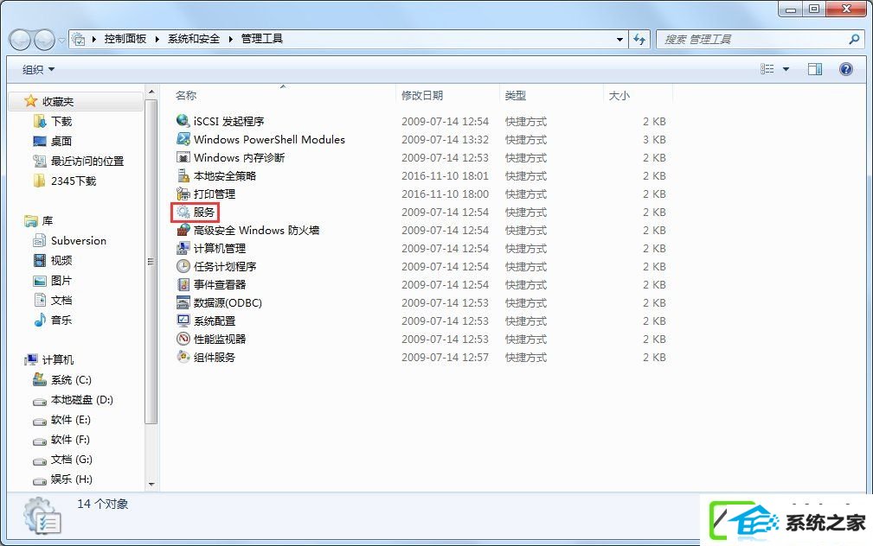Click the refresh address bar button
This screenshot has width=873, height=546.
coord(639,39)
